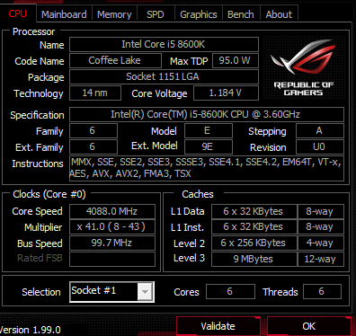Screen dimensions: 356x336
Task: Click the Max TDP value 95.0 W
Action: tap(236, 60)
